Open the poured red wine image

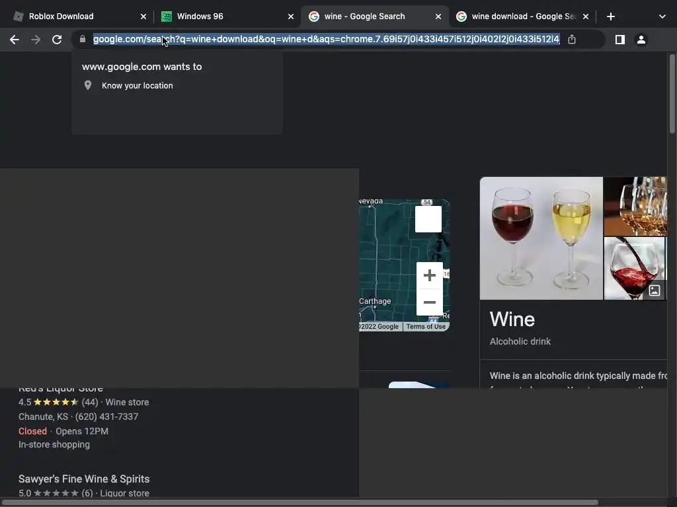(x=634, y=268)
